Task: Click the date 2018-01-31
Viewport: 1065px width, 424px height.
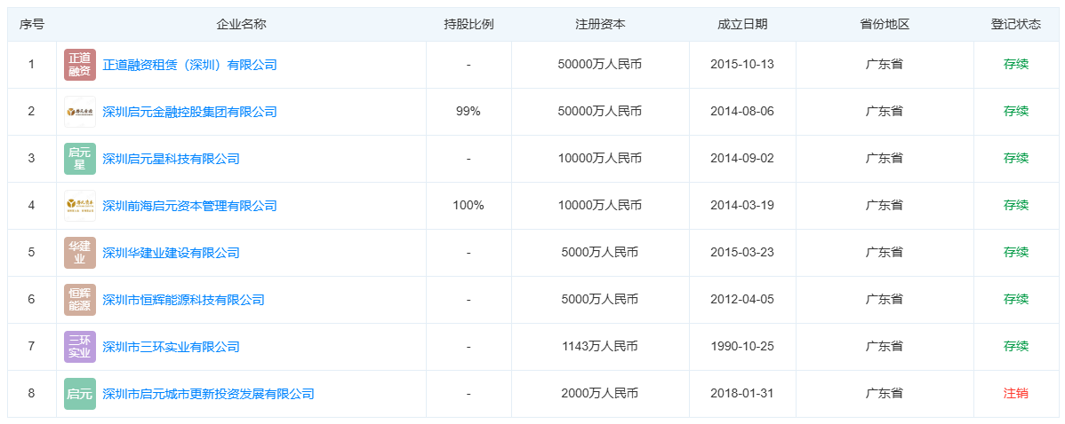Action: (x=742, y=394)
